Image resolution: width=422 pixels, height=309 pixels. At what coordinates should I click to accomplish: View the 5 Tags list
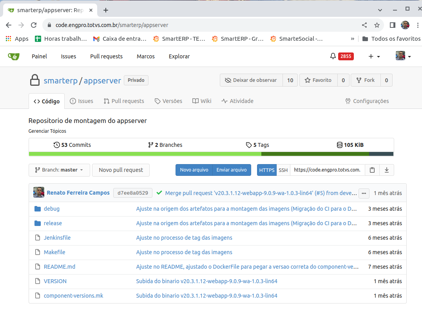pos(257,145)
